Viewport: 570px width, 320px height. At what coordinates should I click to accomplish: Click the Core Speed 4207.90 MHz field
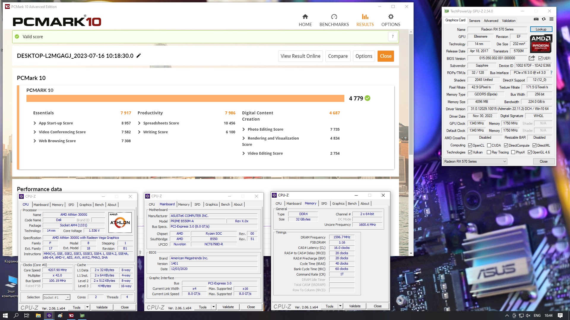click(x=57, y=270)
